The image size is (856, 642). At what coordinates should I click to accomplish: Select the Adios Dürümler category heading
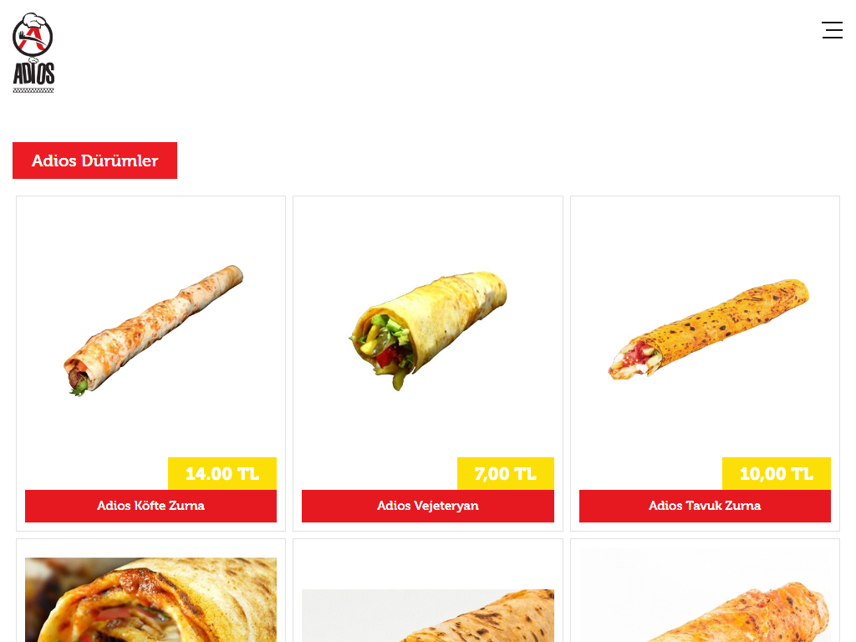pyautogui.click(x=95, y=160)
